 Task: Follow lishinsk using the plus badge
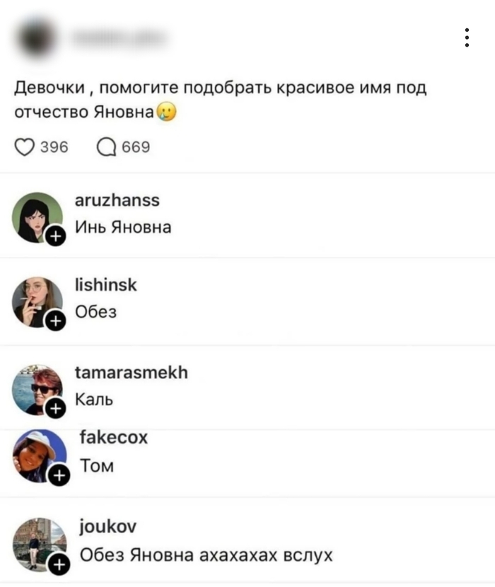click(x=56, y=321)
